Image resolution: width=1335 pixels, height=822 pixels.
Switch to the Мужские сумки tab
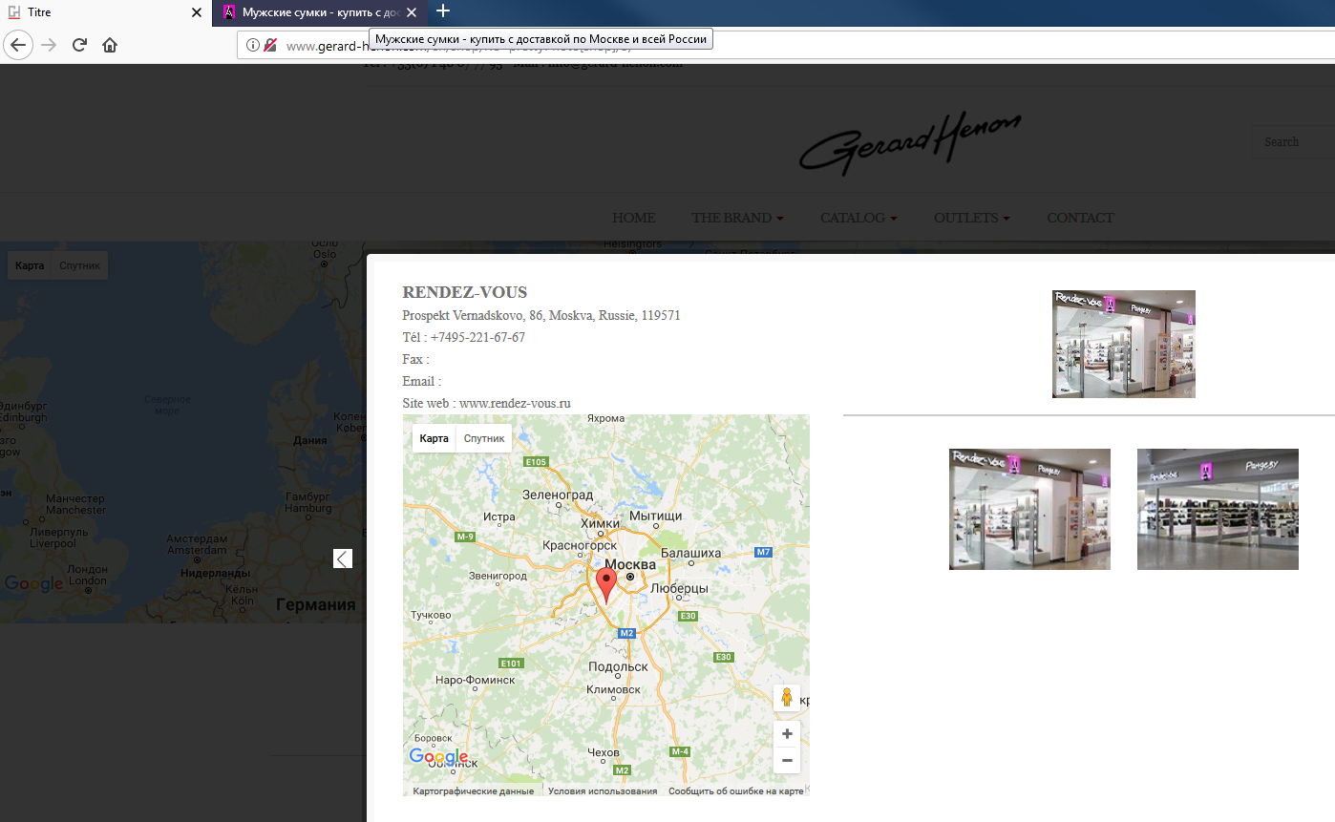[x=318, y=12]
